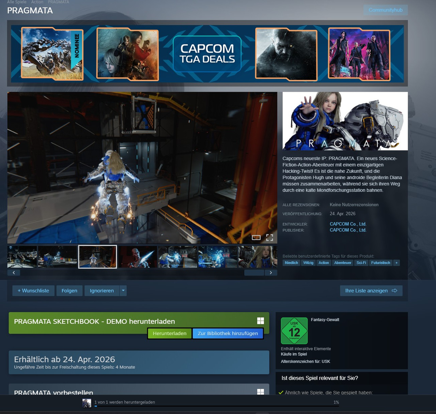
Task: Click the main gameplay screenshot
Action: coord(142,168)
